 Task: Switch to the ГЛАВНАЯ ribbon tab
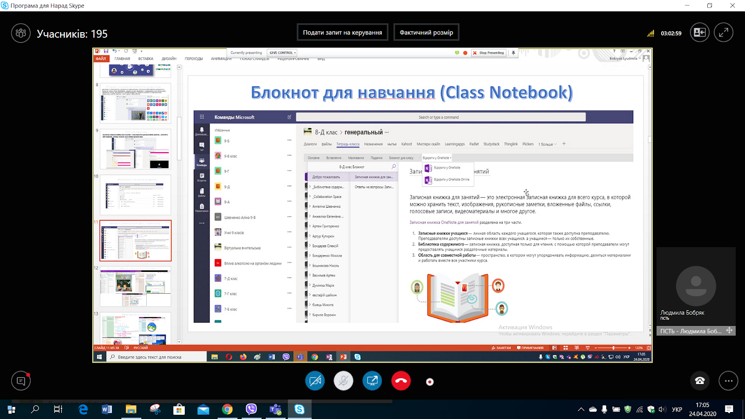122,59
